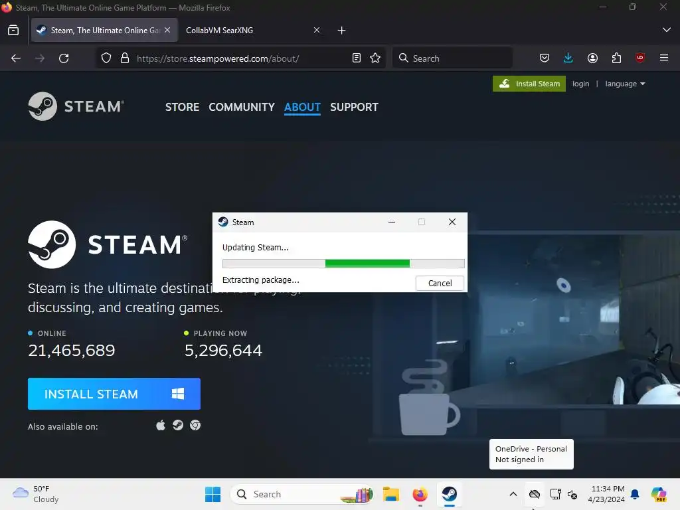Viewport: 680px width, 510px height.
Task: Click the login link
Action: click(x=580, y=84)
